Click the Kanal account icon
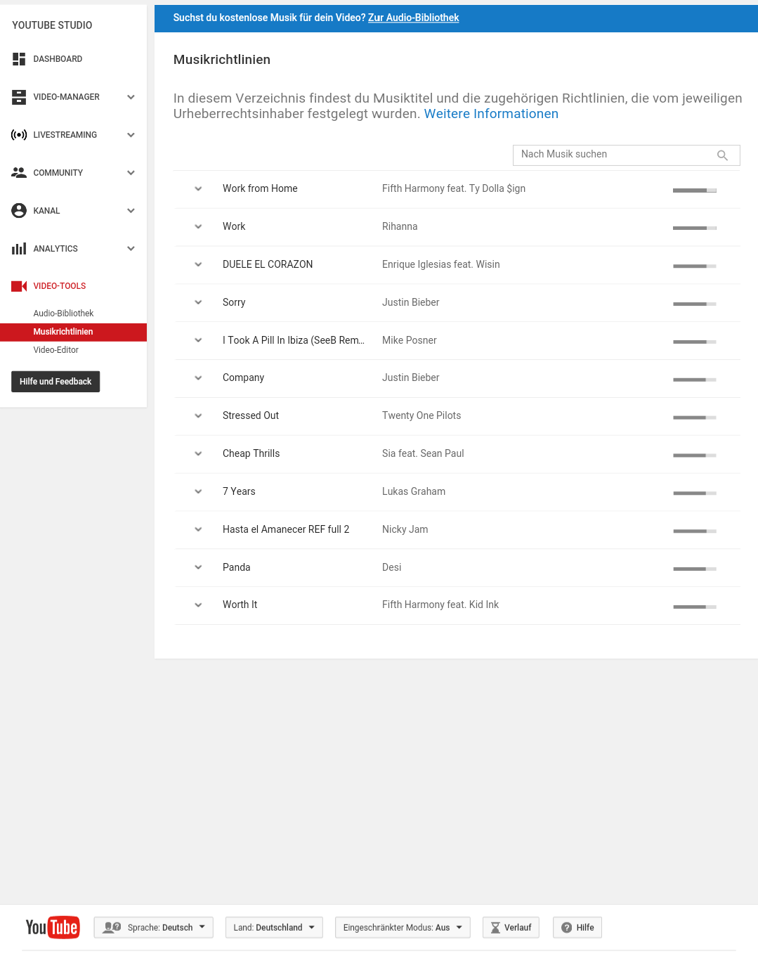 [19, 210]
